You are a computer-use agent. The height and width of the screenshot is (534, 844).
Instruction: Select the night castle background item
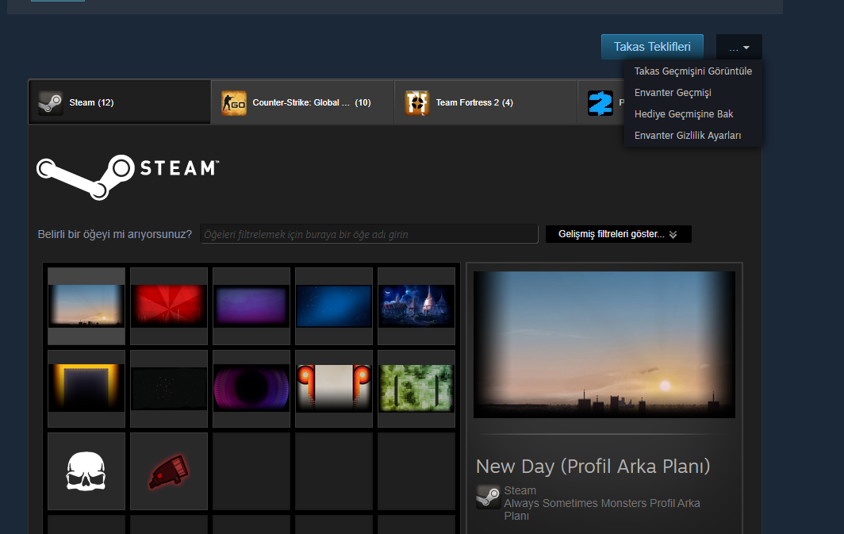pos(416,305)
